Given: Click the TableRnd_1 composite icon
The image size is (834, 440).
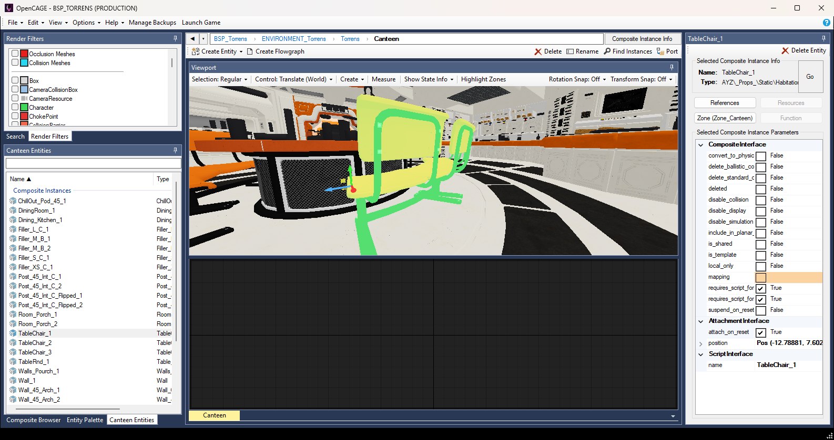Looking at the screenshot, I should click(13, 362).
